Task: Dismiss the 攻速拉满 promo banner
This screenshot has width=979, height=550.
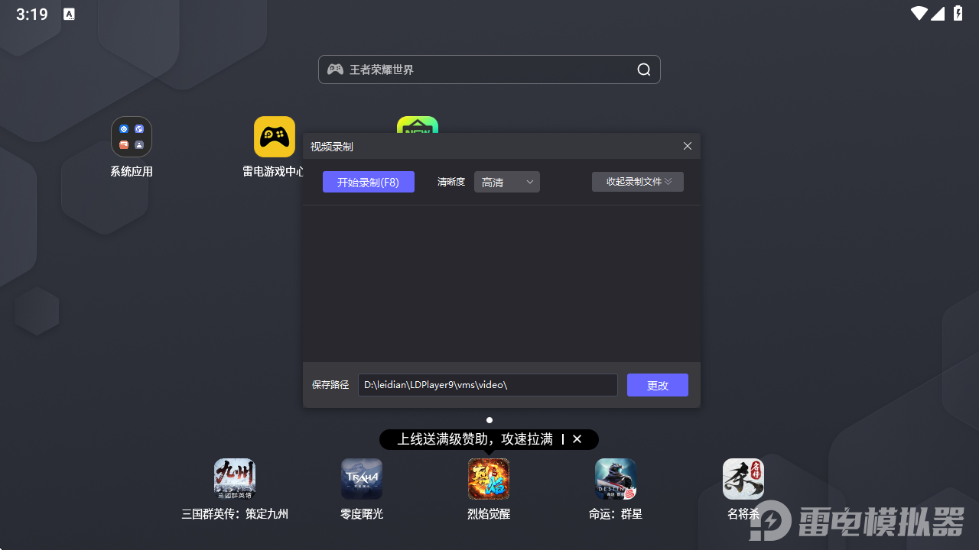Action: [577, 439]
